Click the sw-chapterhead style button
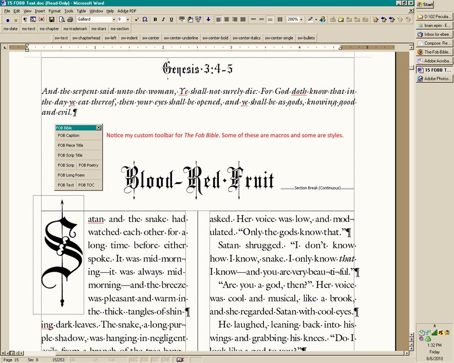454x363 pixels. (86, 38)
